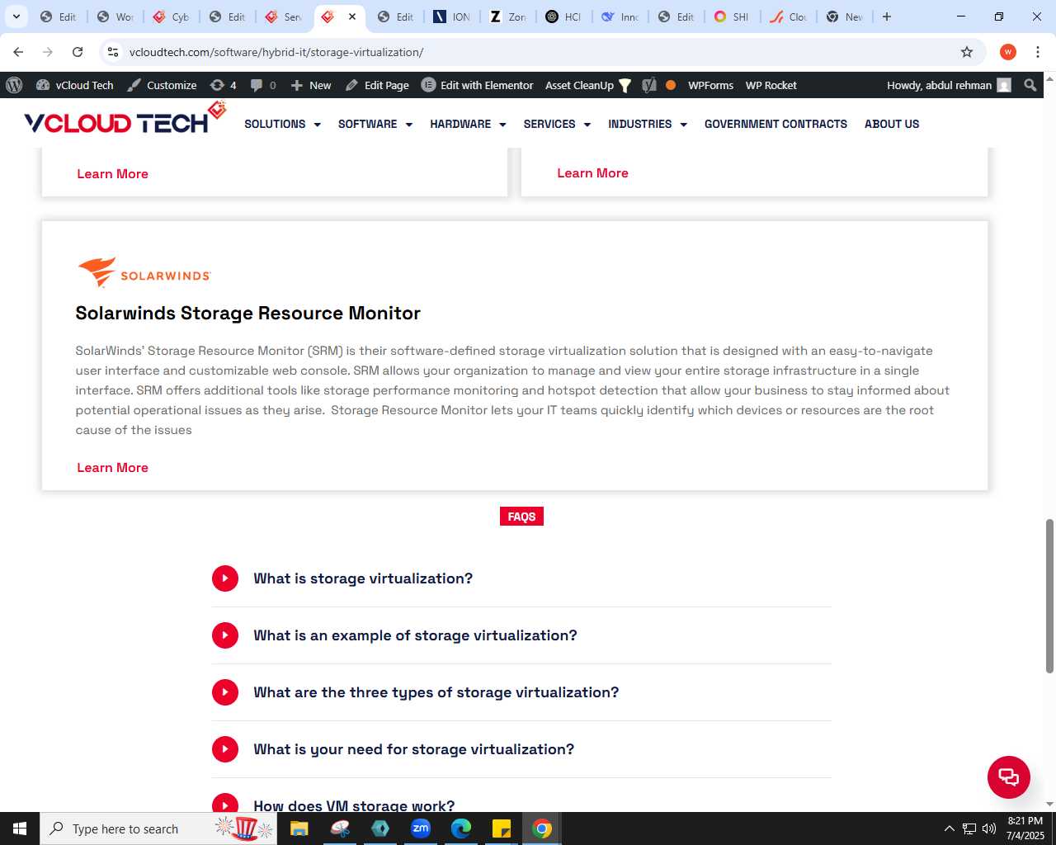1056x845 pixels.
Task: Click Learn More in top right card
Action: 592,172
